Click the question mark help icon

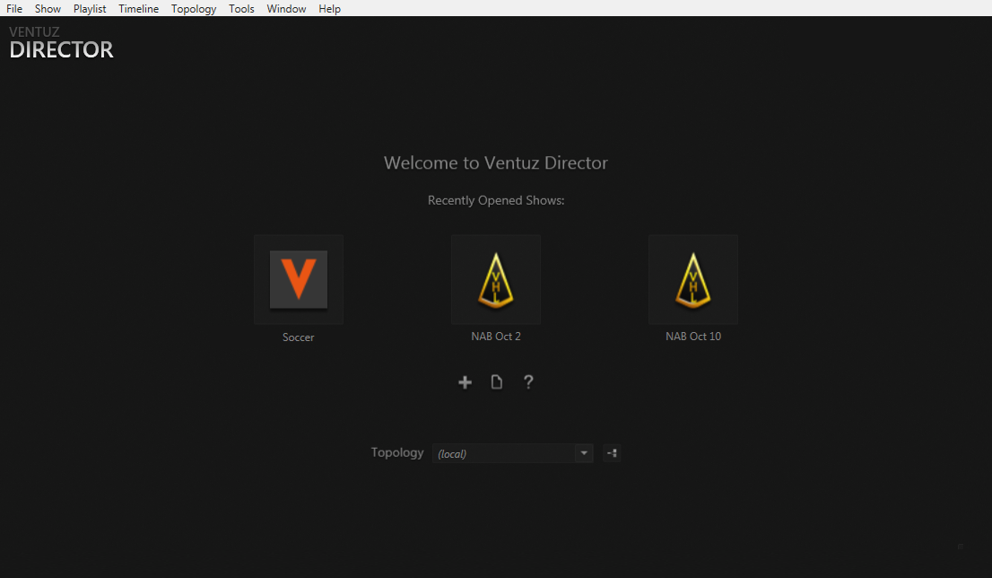point(528,382)
